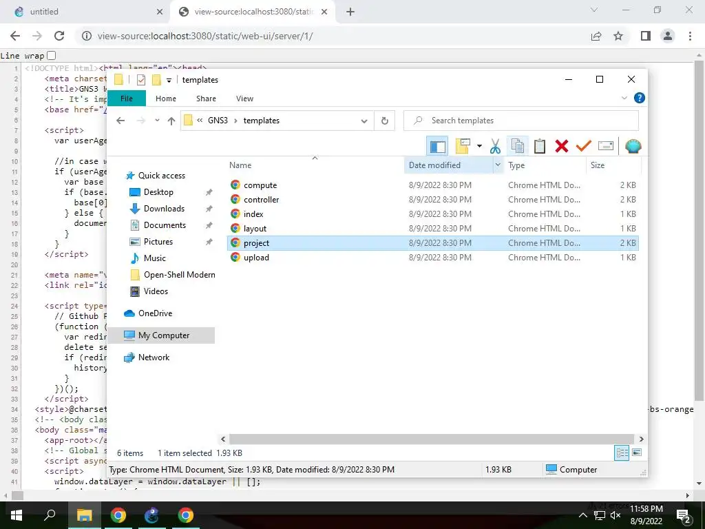Refresh the templates folder view
This screenshot has width=705, height=529.
pos(384,121)
